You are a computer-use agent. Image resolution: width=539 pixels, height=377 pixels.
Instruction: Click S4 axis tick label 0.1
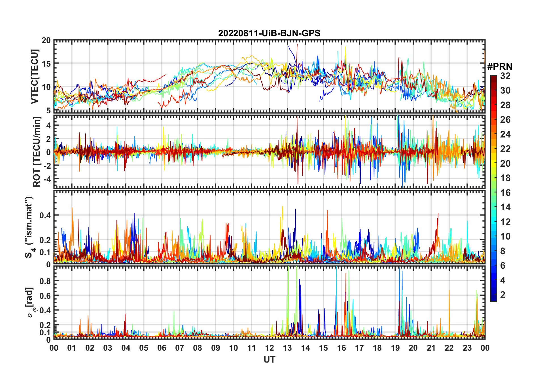click(x=45, y=252)
